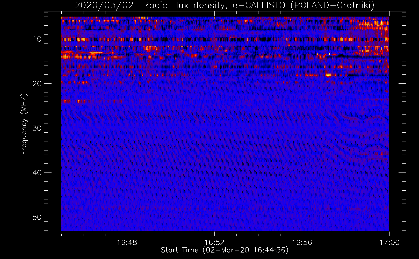Click the 'Start Time (02-Mar-20 16:44:36)' axis label
The image size is (419, 259).
pos(225,250)
